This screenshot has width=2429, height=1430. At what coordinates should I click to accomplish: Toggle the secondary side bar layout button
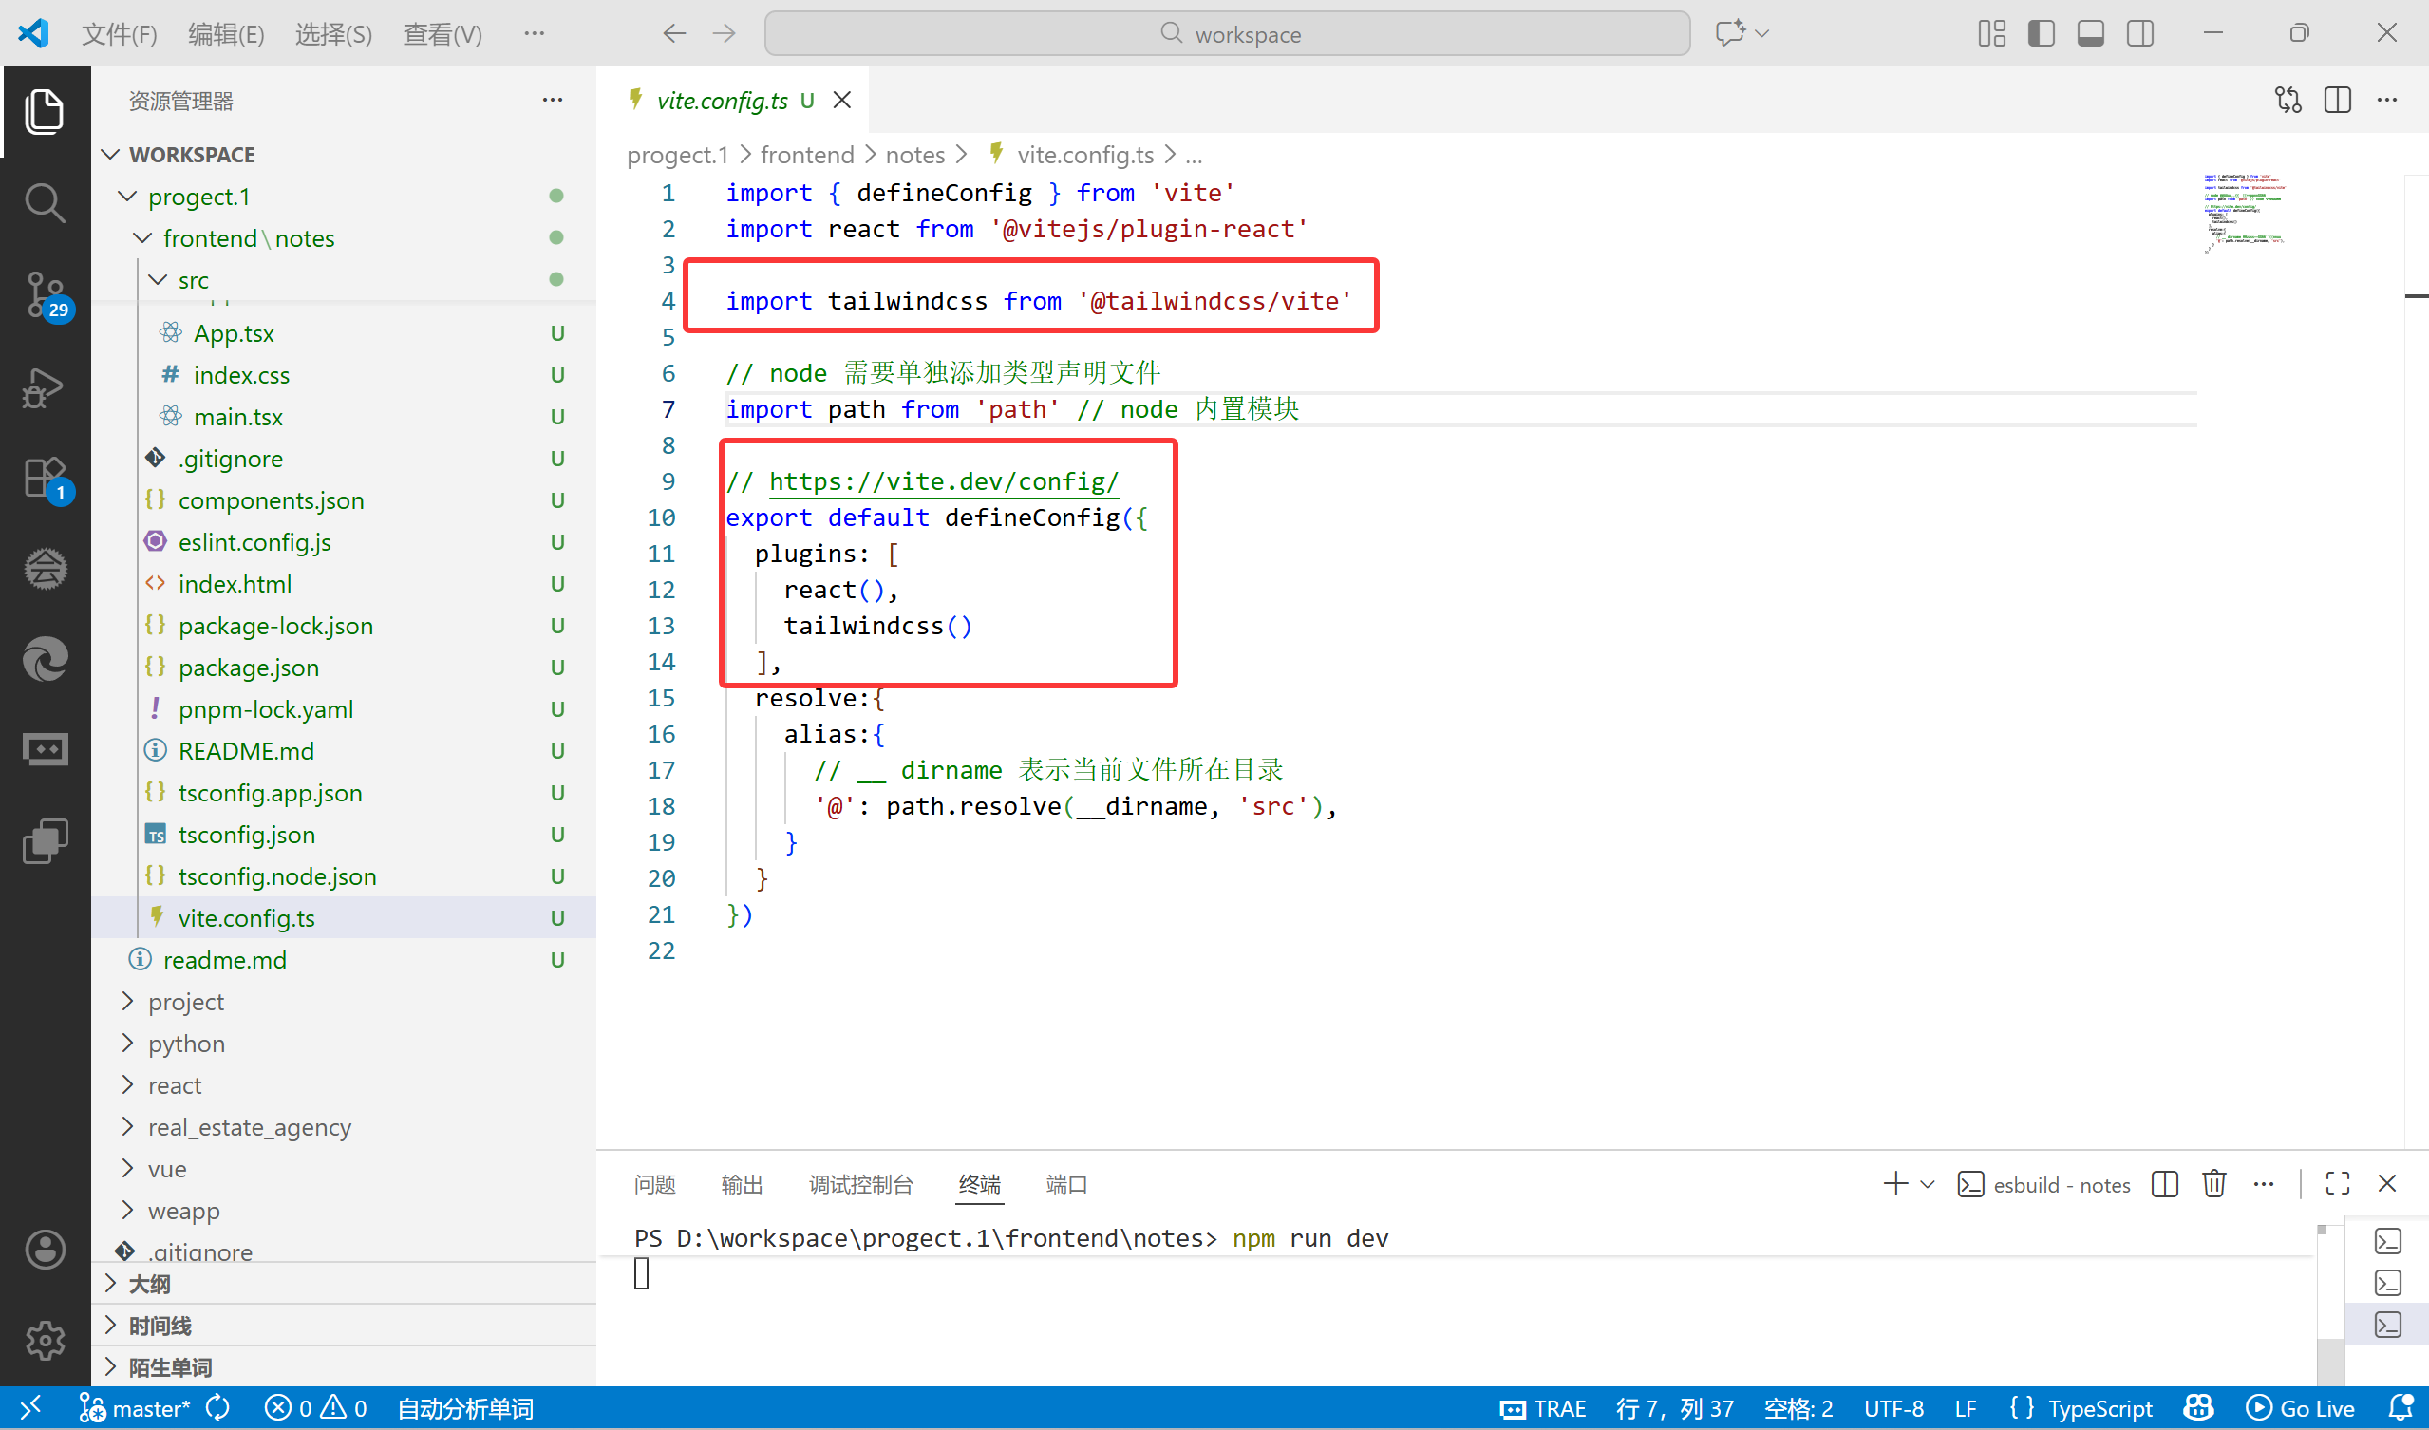pyautogui.click(x=2138, y=34)
